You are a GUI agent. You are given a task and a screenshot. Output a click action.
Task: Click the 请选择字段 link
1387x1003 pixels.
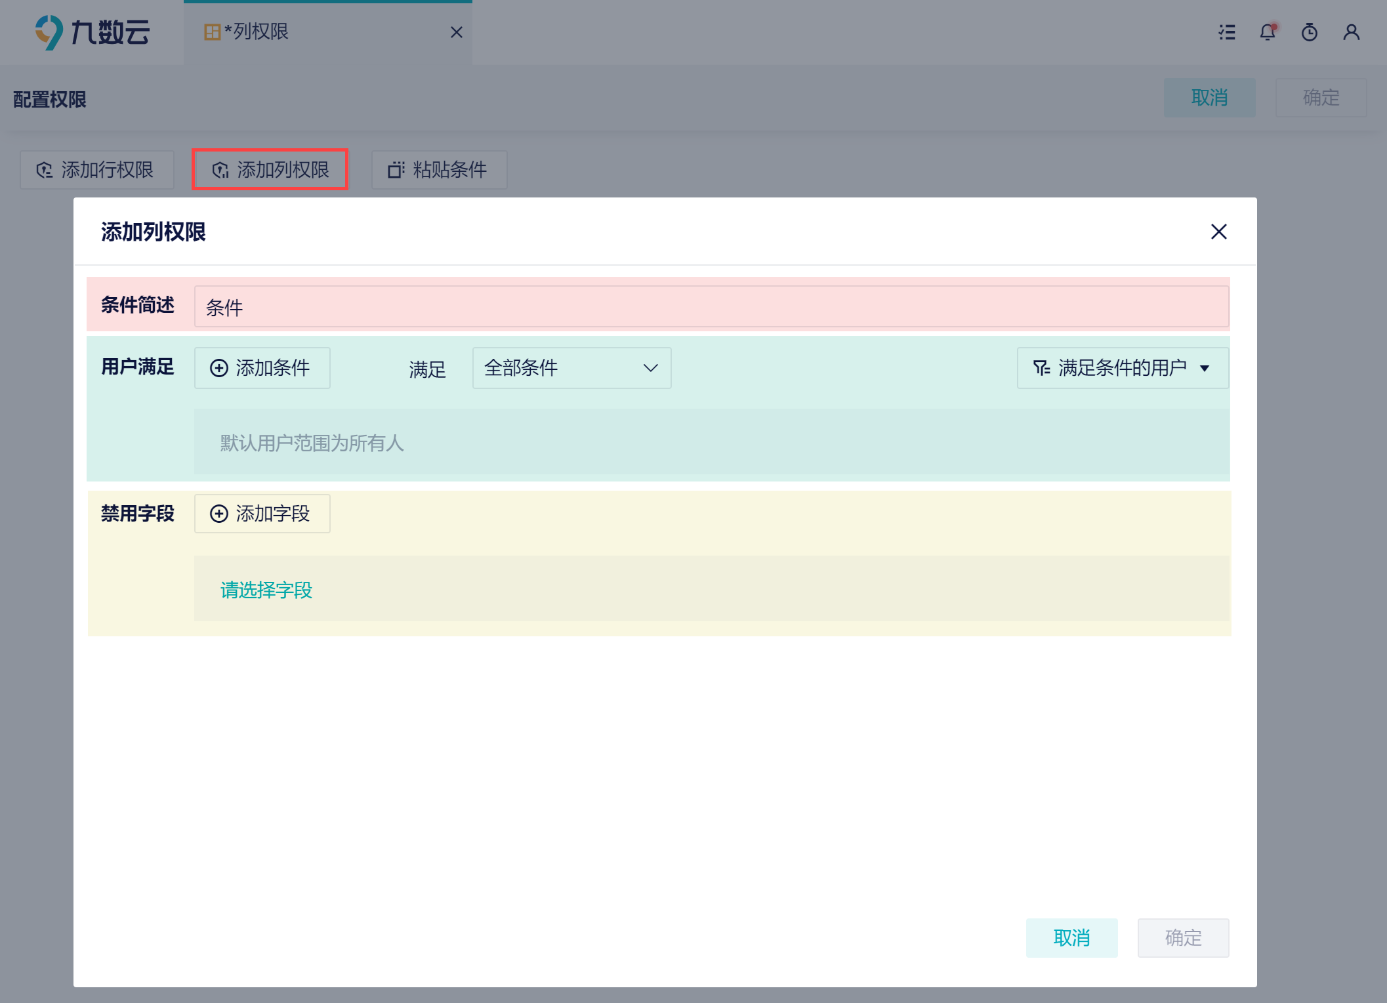[x=266, y=590]
